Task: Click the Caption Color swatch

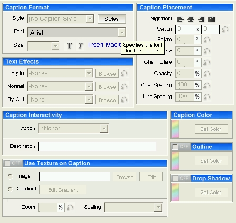Action: (176, 129)
